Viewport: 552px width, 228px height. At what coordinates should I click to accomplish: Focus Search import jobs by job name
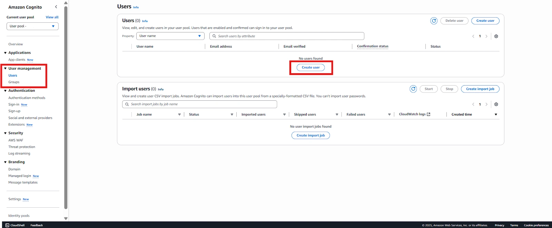(x=199, y=104)
